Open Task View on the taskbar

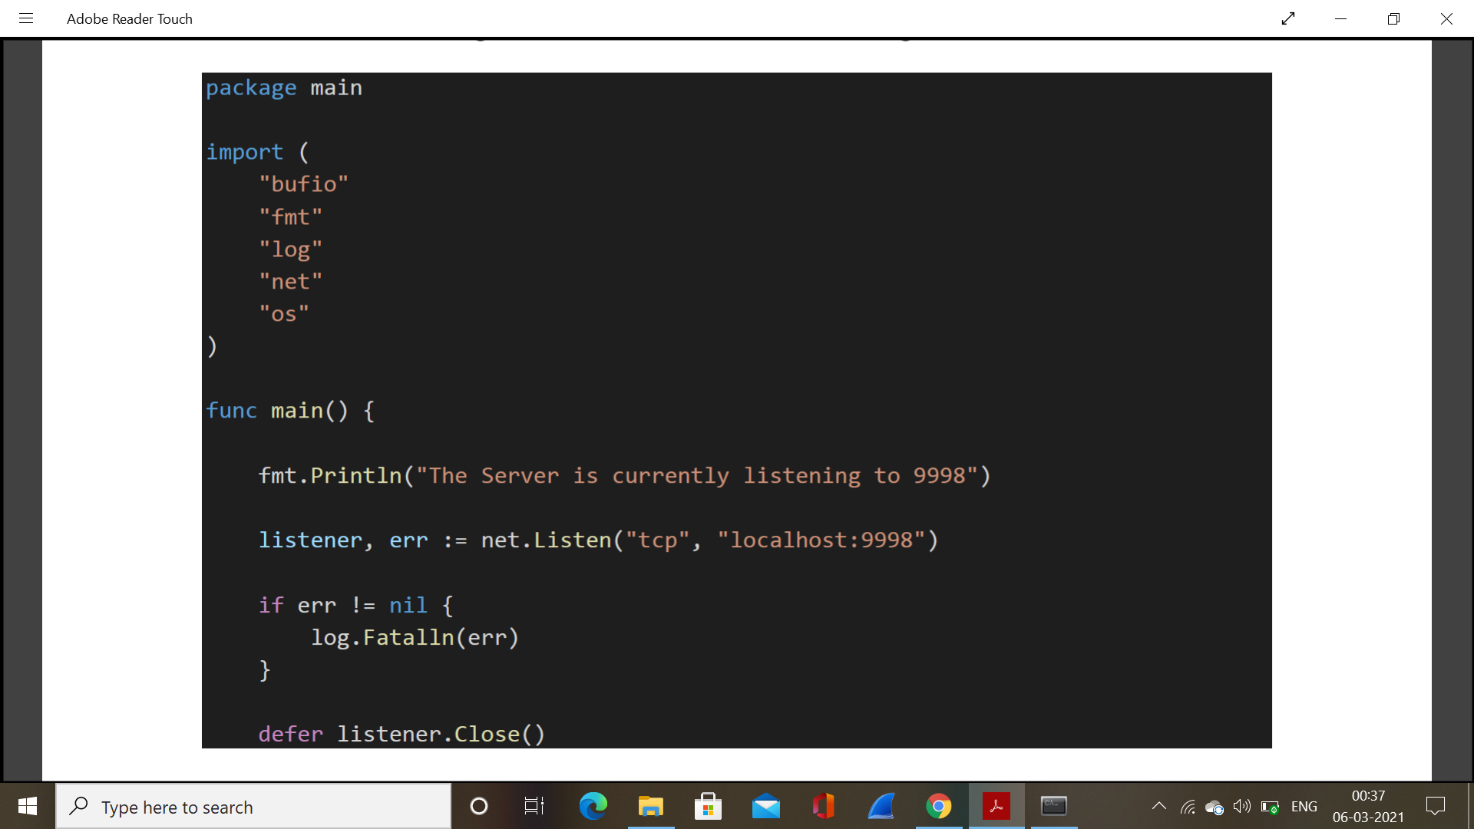tap(534, 806)
